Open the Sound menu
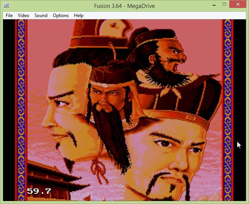Screen dimensions: 249x204 coord(41,16)
